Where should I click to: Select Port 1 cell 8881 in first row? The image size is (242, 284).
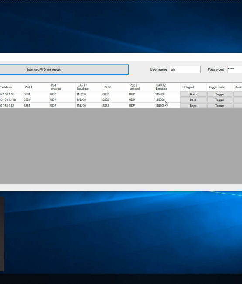point(36,94)
